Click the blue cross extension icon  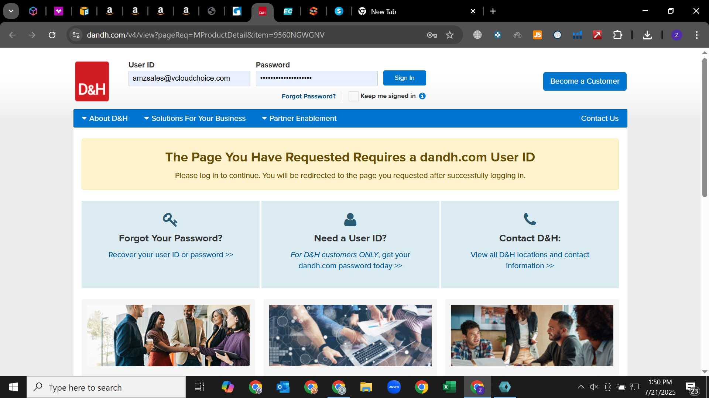[497, 35]
